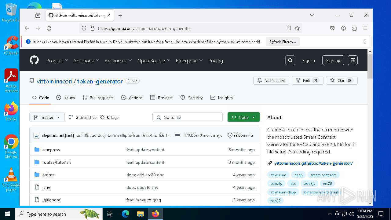Expand the Enterprise menu
391x220 pixels.
tap(189, 61)
